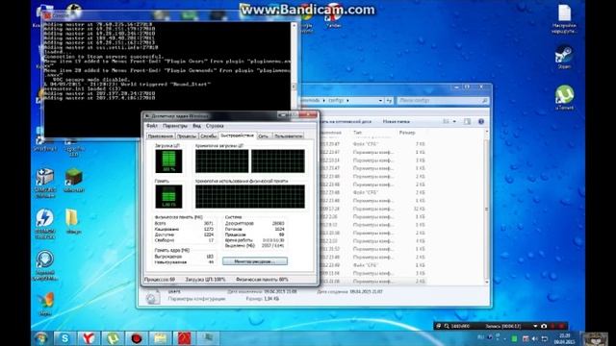Screen dimensions: 616x346
Task: Click the console window vertical scrollbar
Action: (x=294, y=65)
